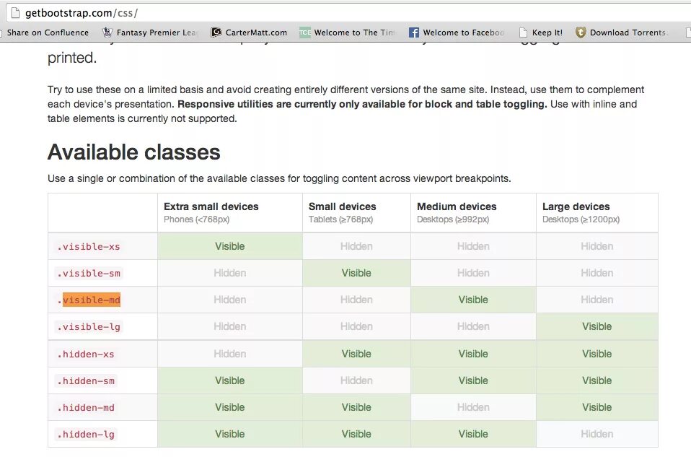Viewport: 691px width, 457px height.
Task: Open the Welcome to Facebook bookmark
Action: pyautogui.click(x=457, y=32)
